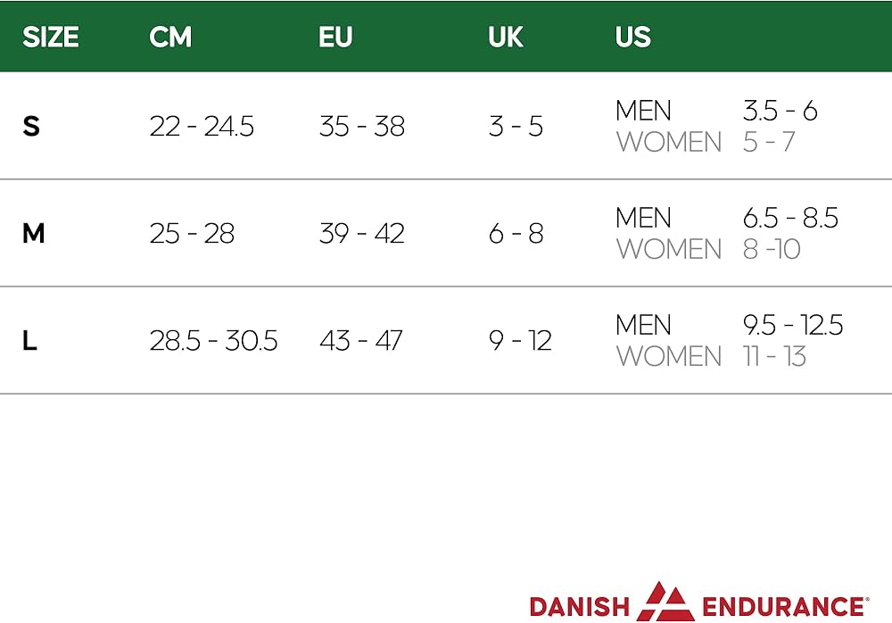
Task: Click the WOMEN 8 -10 US size
Action: (x=772, y=249)
